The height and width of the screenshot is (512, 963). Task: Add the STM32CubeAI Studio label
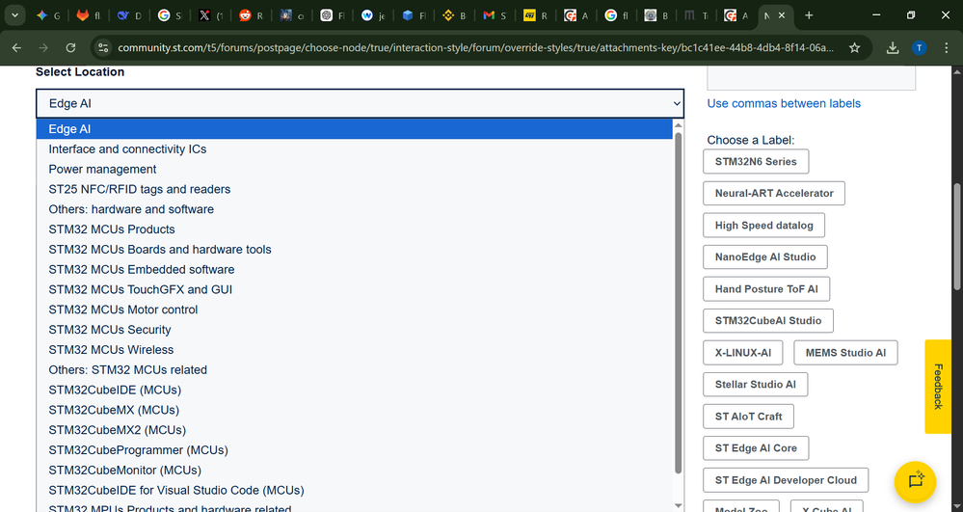(x=768, y=321)
